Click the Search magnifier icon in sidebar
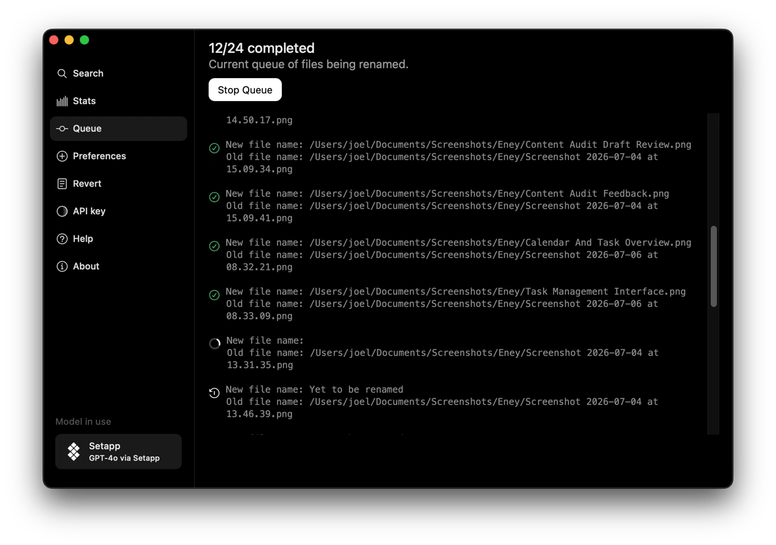 [x=62, y=74]
